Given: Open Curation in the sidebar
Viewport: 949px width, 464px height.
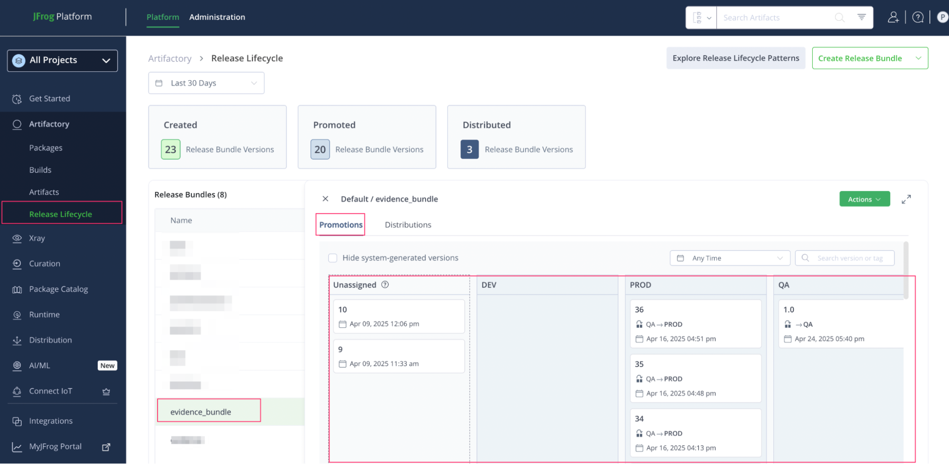Looking at the screenshot, I should coord(45,264).
